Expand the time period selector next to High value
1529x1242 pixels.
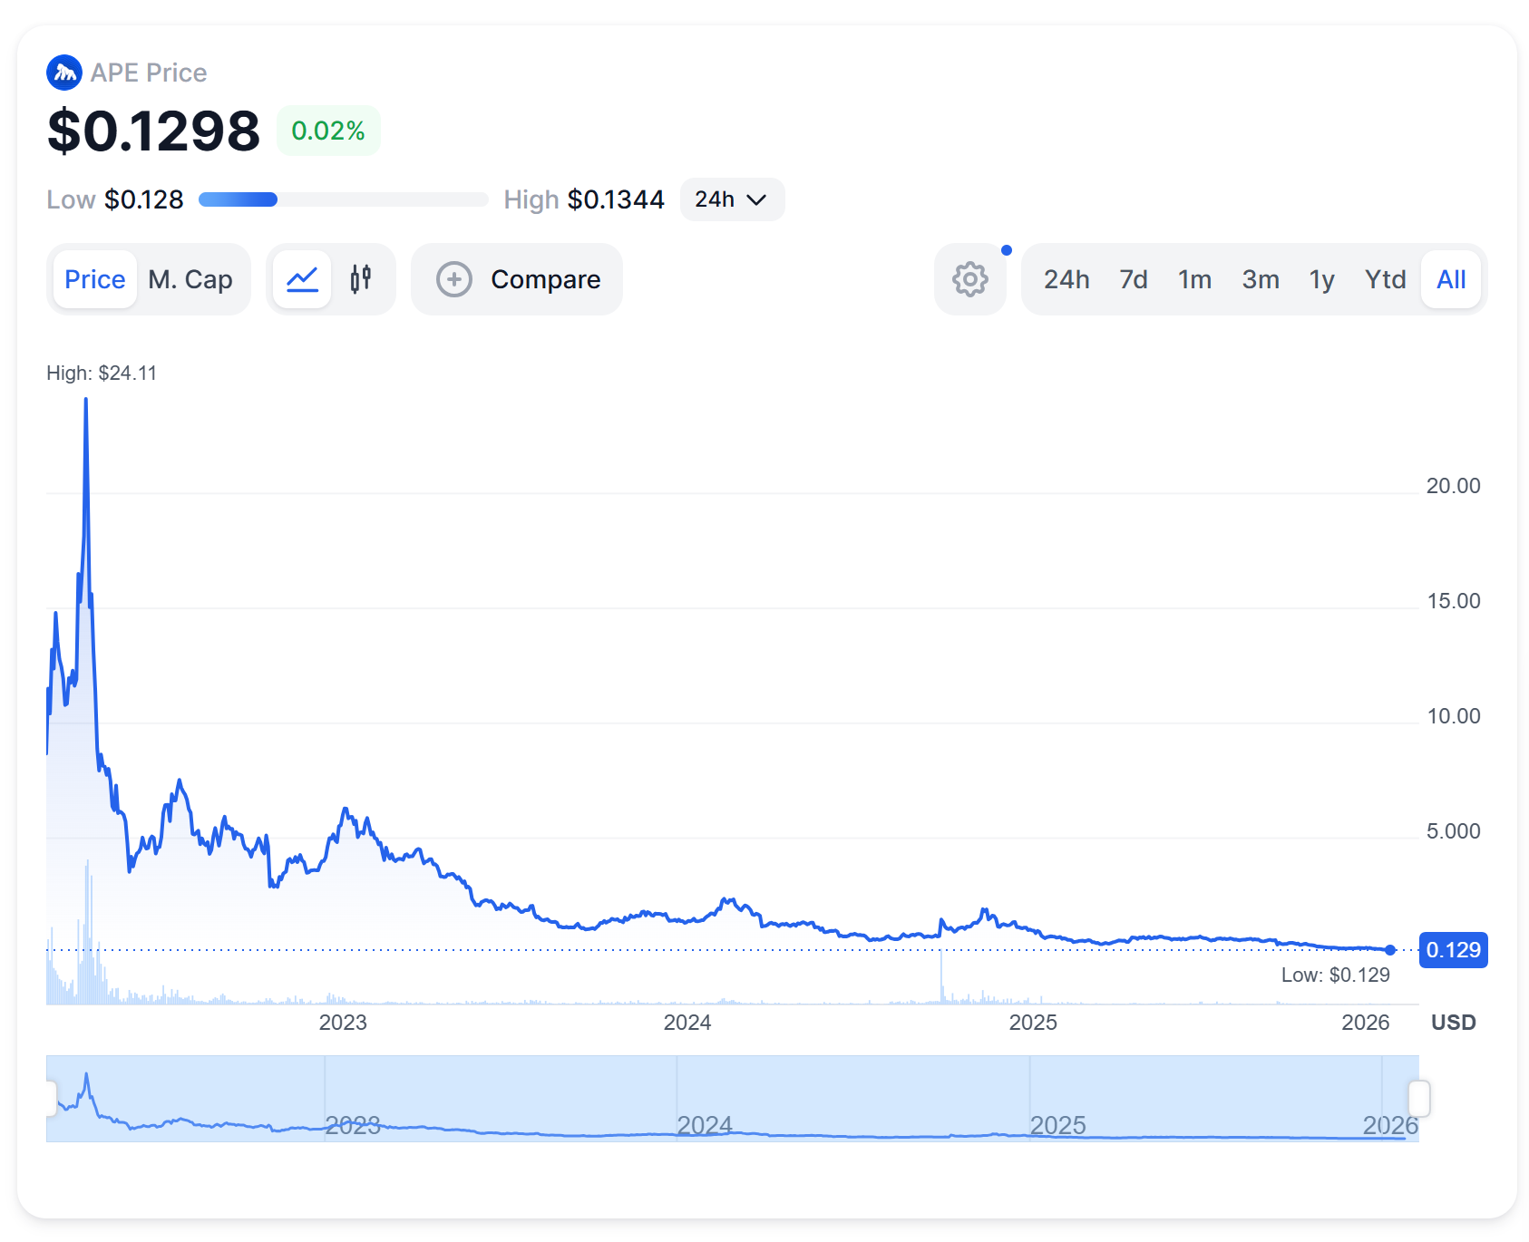coord(731,199)
